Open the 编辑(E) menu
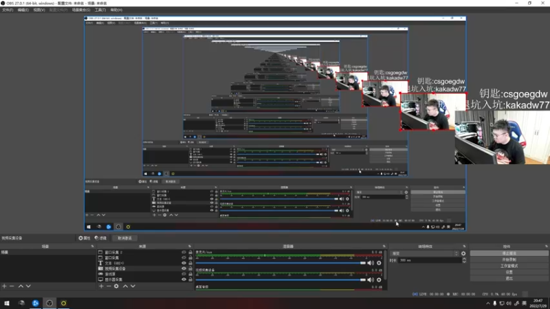Viewport: 550px width, 309px height. (x=23, y=10)
